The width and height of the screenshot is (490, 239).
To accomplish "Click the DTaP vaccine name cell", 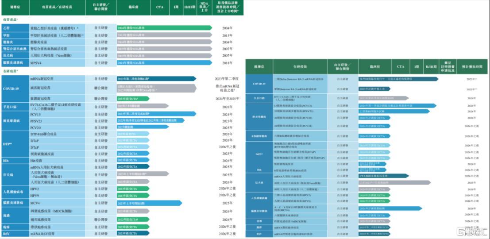I will 59,140.
